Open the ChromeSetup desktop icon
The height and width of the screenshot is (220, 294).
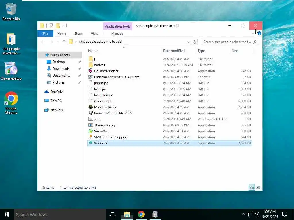coord(11,71)
